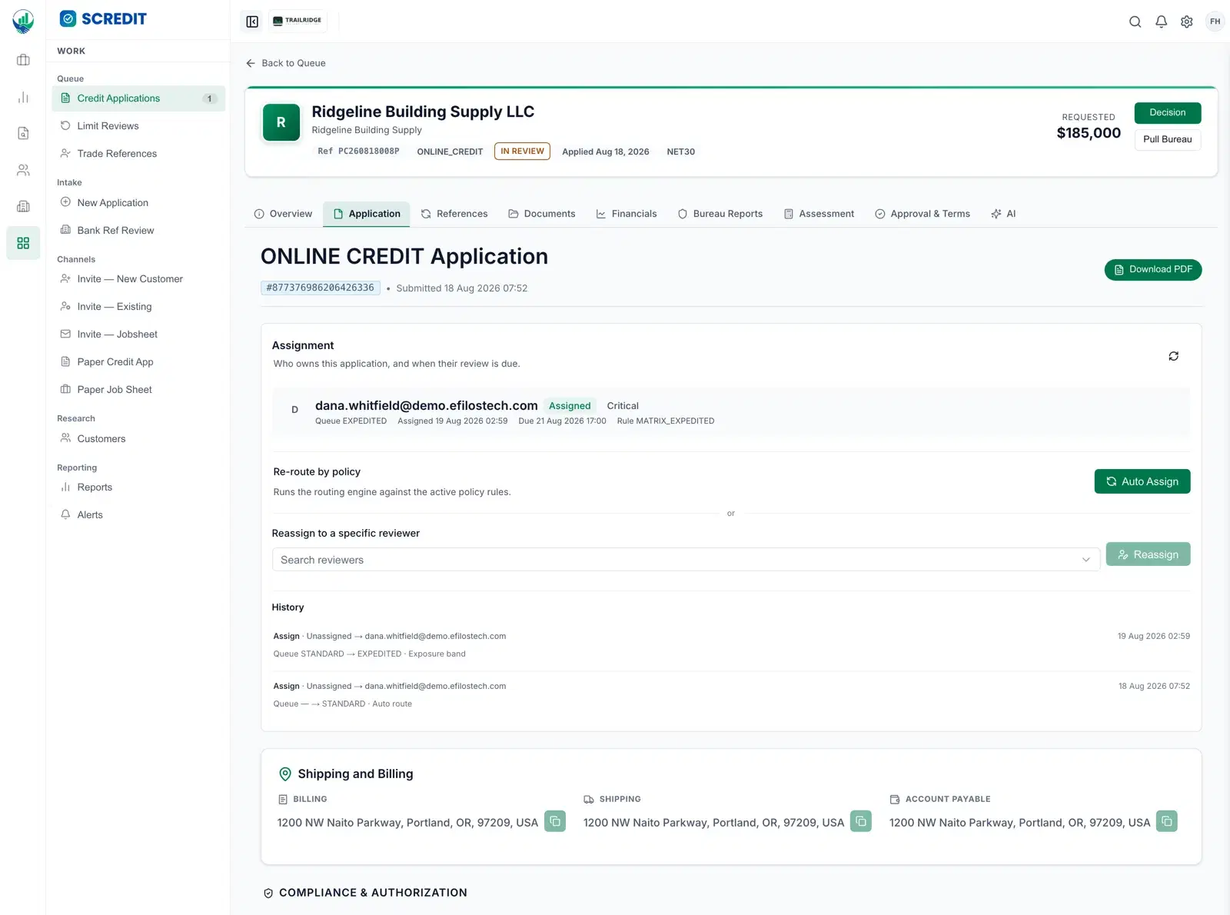
Task: Click the SCREDIT logo
Action: [x=103, y=18]
